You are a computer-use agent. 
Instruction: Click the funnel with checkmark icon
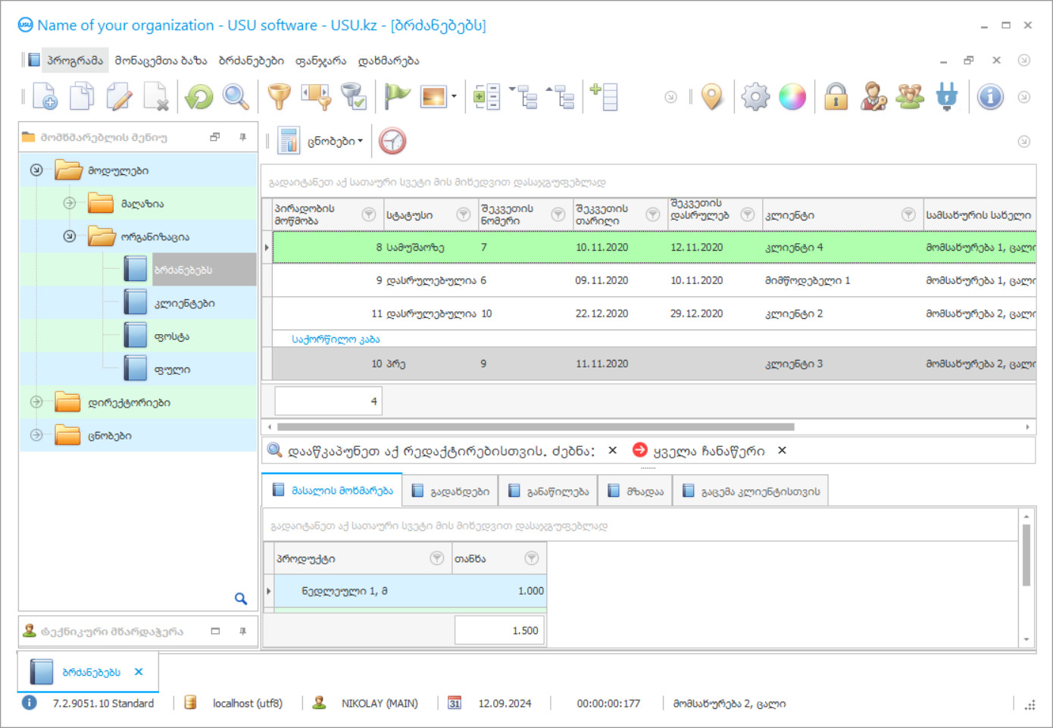353,97
